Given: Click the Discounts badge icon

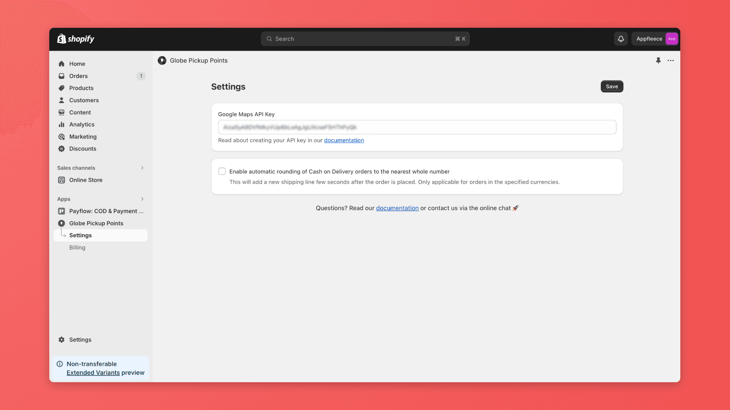Looking at the screenshot, I should pyautogui.click(x=62, y=149).
